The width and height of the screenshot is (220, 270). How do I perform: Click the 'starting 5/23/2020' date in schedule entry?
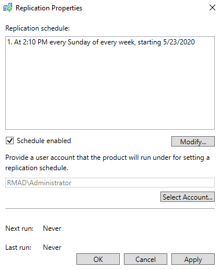pos(166,42)
